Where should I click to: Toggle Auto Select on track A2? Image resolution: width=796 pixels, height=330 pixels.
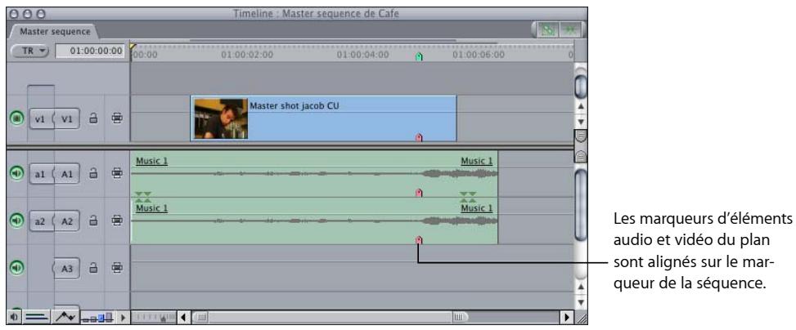tap(117, 220)
